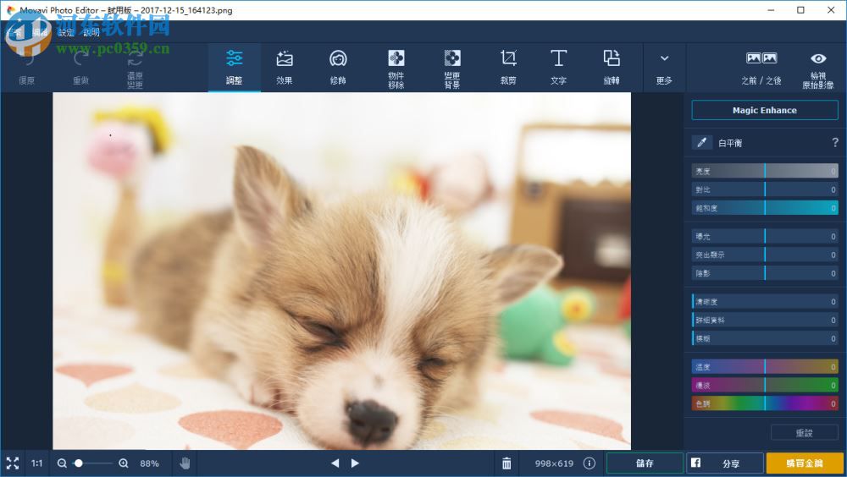Click the 998×619 image dimensions text
Image resolution: width=847 pixels, height=477 pixels.
(x=554, y=463)
